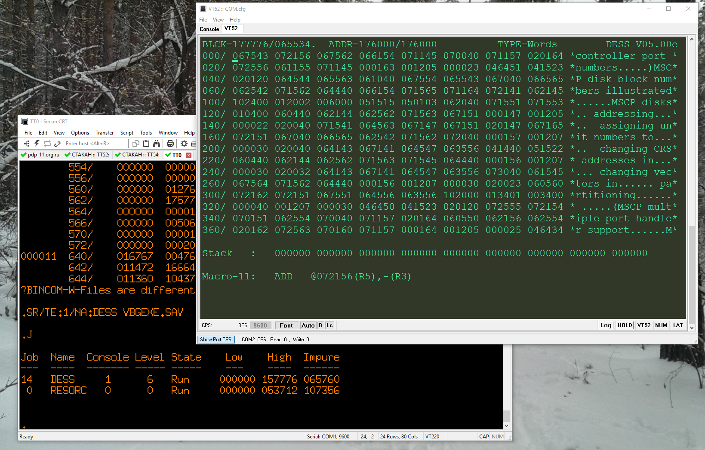705x450 pixels.
Task: Toggle the HOLD button in VT52
Action: pos(625,325)
